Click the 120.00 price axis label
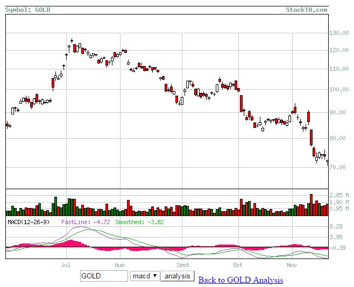 (339, 50)
